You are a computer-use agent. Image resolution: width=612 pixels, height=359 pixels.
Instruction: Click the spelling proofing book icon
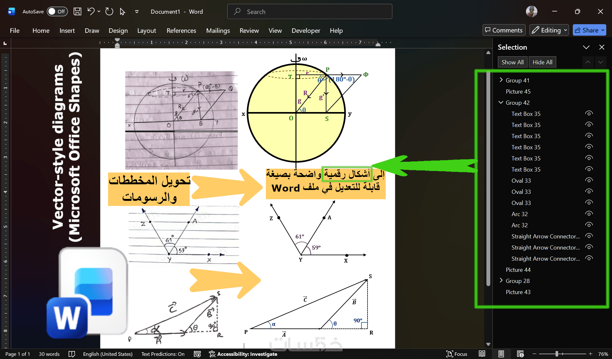72,354
